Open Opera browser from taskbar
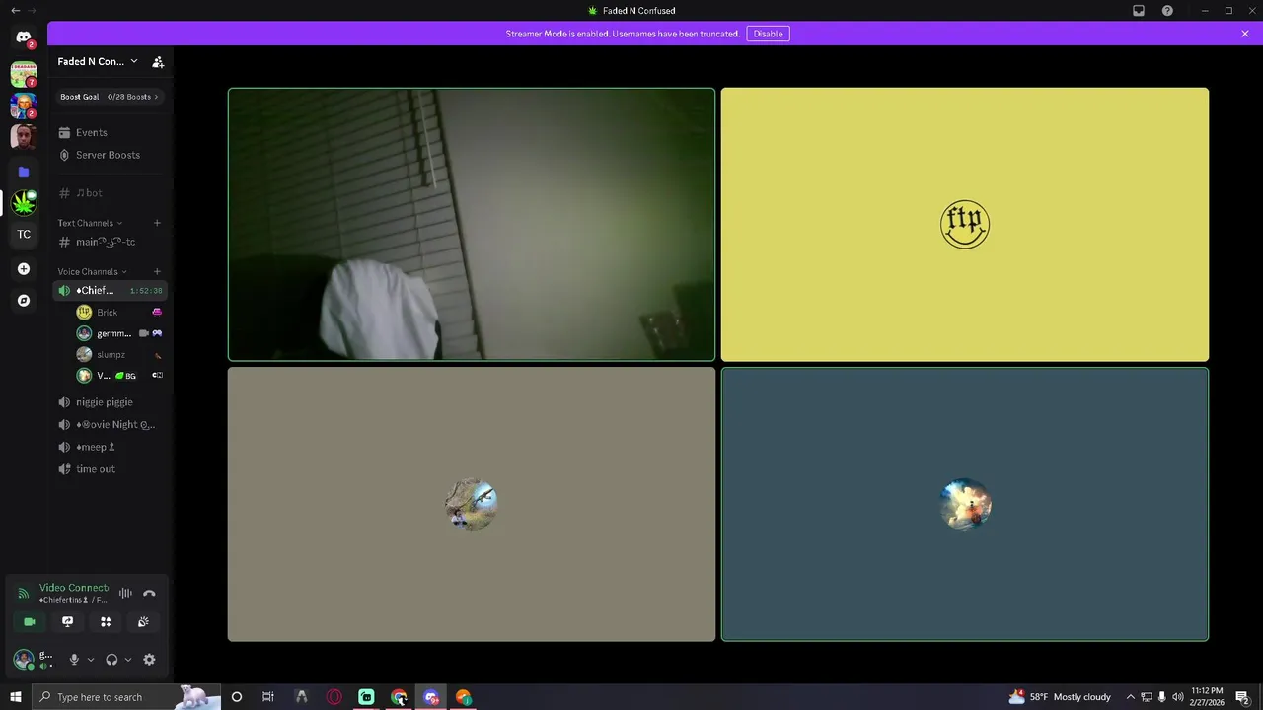 tap(334, 697)
